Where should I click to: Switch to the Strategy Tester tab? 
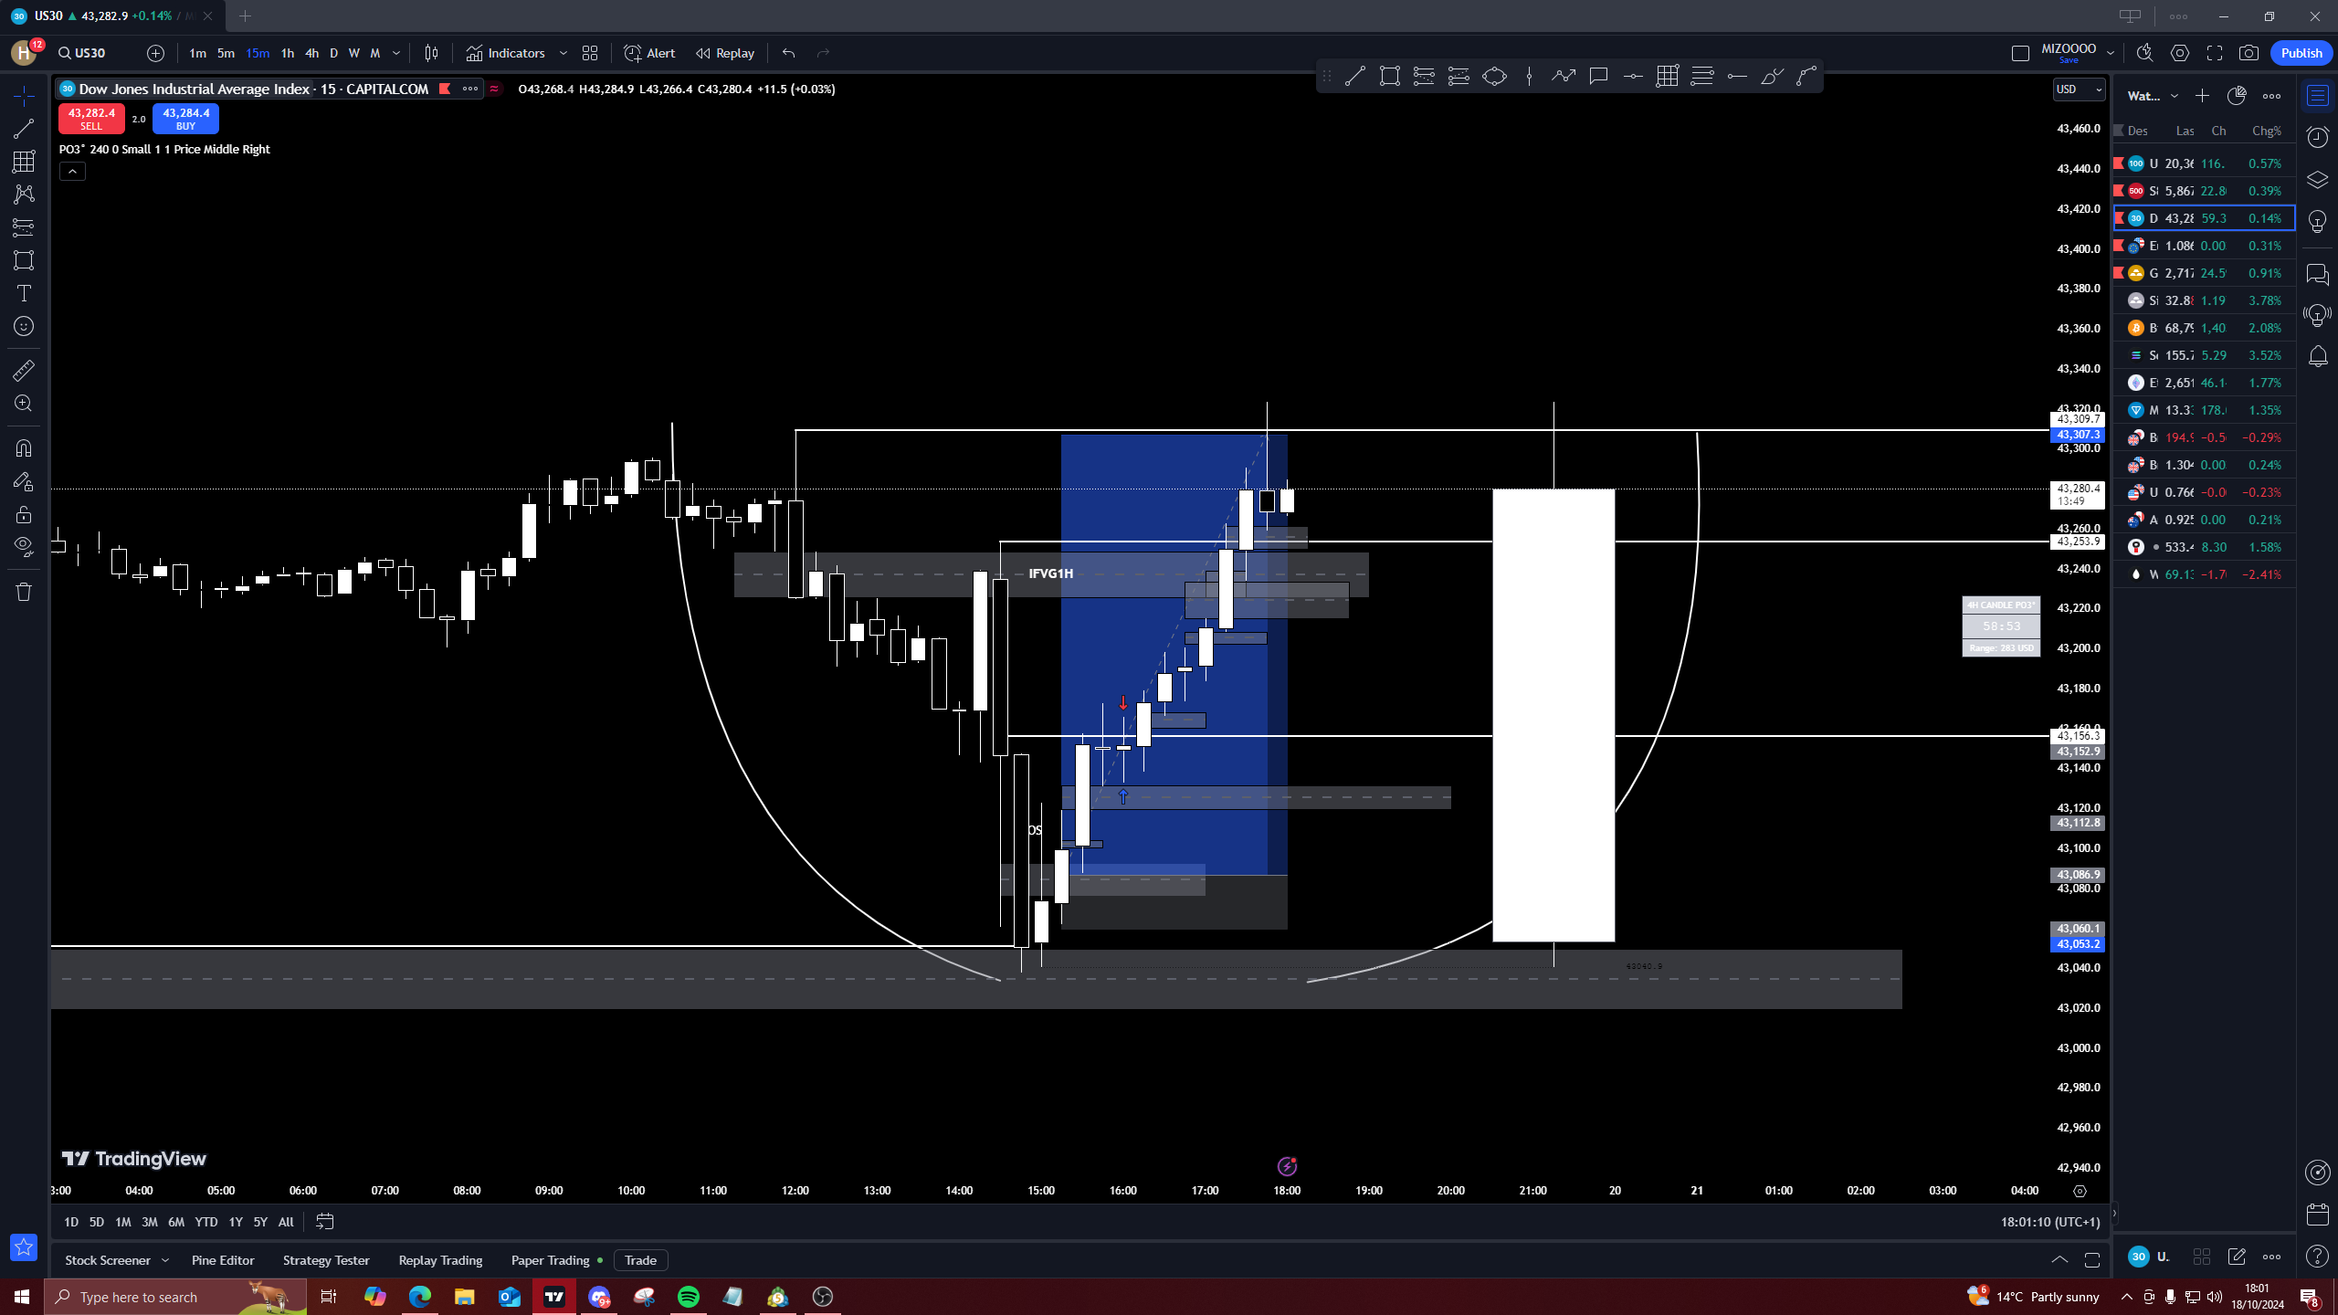point(326,1260)
